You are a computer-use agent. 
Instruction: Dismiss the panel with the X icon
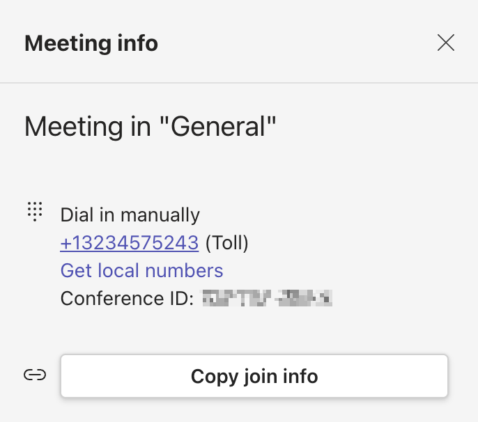pos(446,43)
